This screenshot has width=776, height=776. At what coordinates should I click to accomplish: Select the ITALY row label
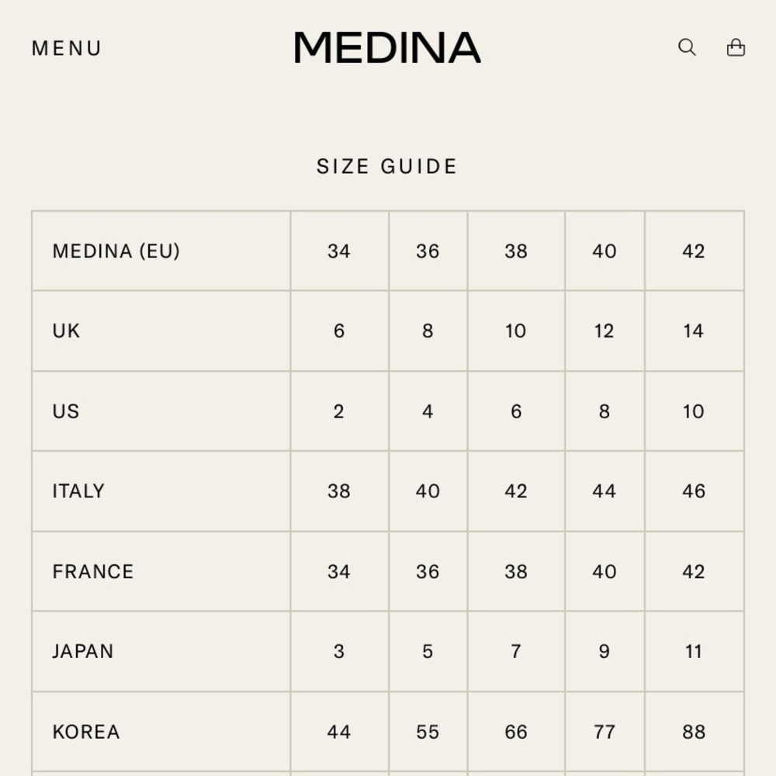tap(78, 491)
